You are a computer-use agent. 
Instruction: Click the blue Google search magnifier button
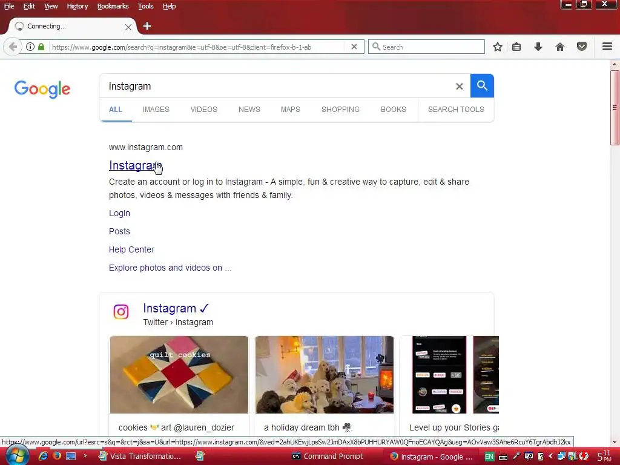point(482,85)
